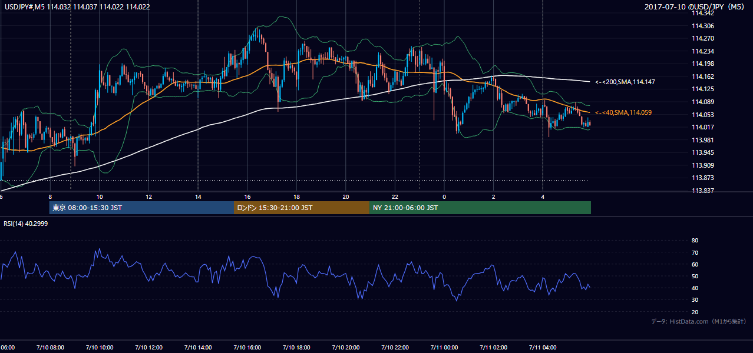The width and height of the screenshot is (753, 353).
Task: Click hour 18 on the price chart time axis
Action: point(296,197)
